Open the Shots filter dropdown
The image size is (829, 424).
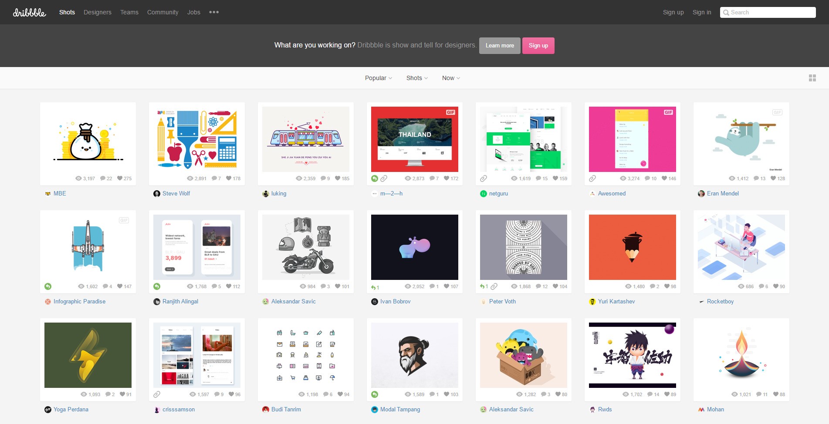click(417, 78)
